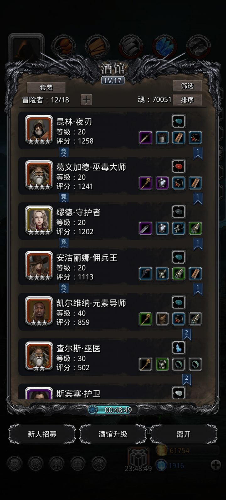Viewport: 226px width, 500px height.
Task: Open the 排序 sort options
Action: pyautogui.click(x=187, y=100)
